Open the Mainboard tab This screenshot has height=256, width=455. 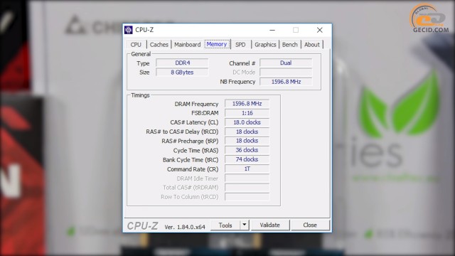click(x=188, y=45)
